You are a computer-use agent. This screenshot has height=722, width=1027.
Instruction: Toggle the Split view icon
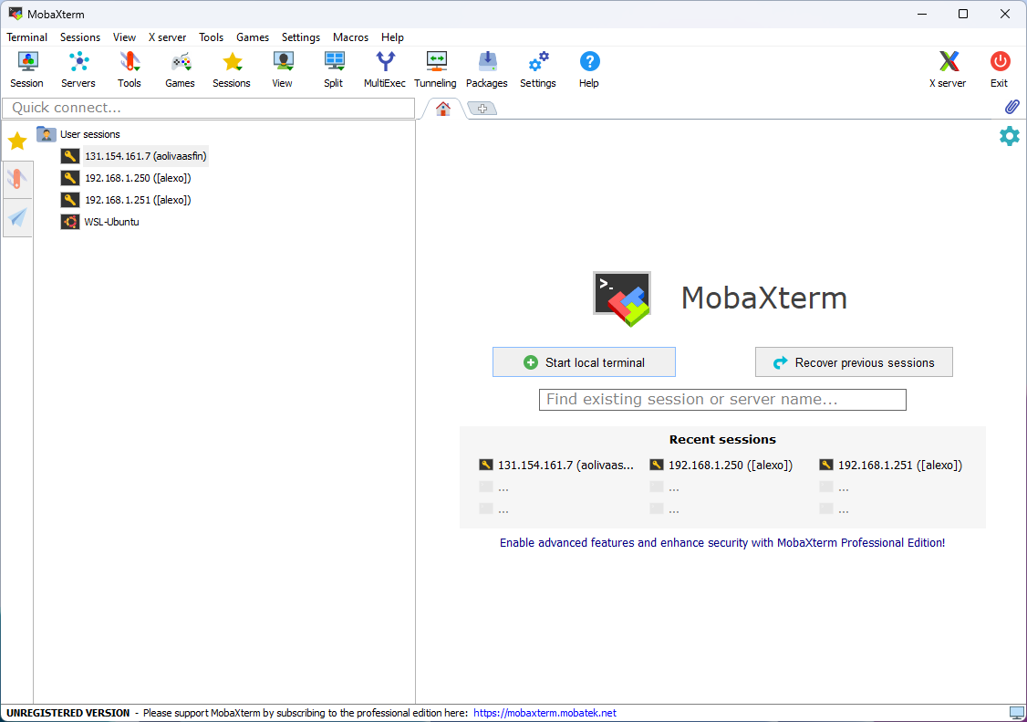point(334,69)
